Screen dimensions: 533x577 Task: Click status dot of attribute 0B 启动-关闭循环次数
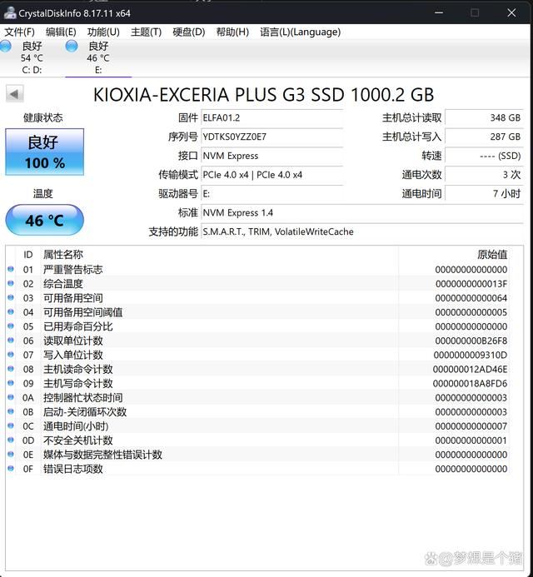pyautogui.click(x=11, y=411)
